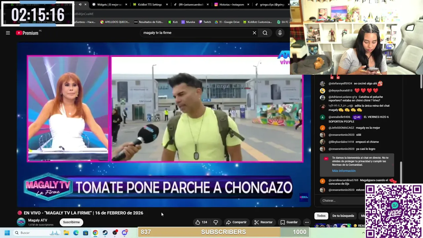
Task: Open Google Chrome from taskbar
Action: click(x=95, y=233)
